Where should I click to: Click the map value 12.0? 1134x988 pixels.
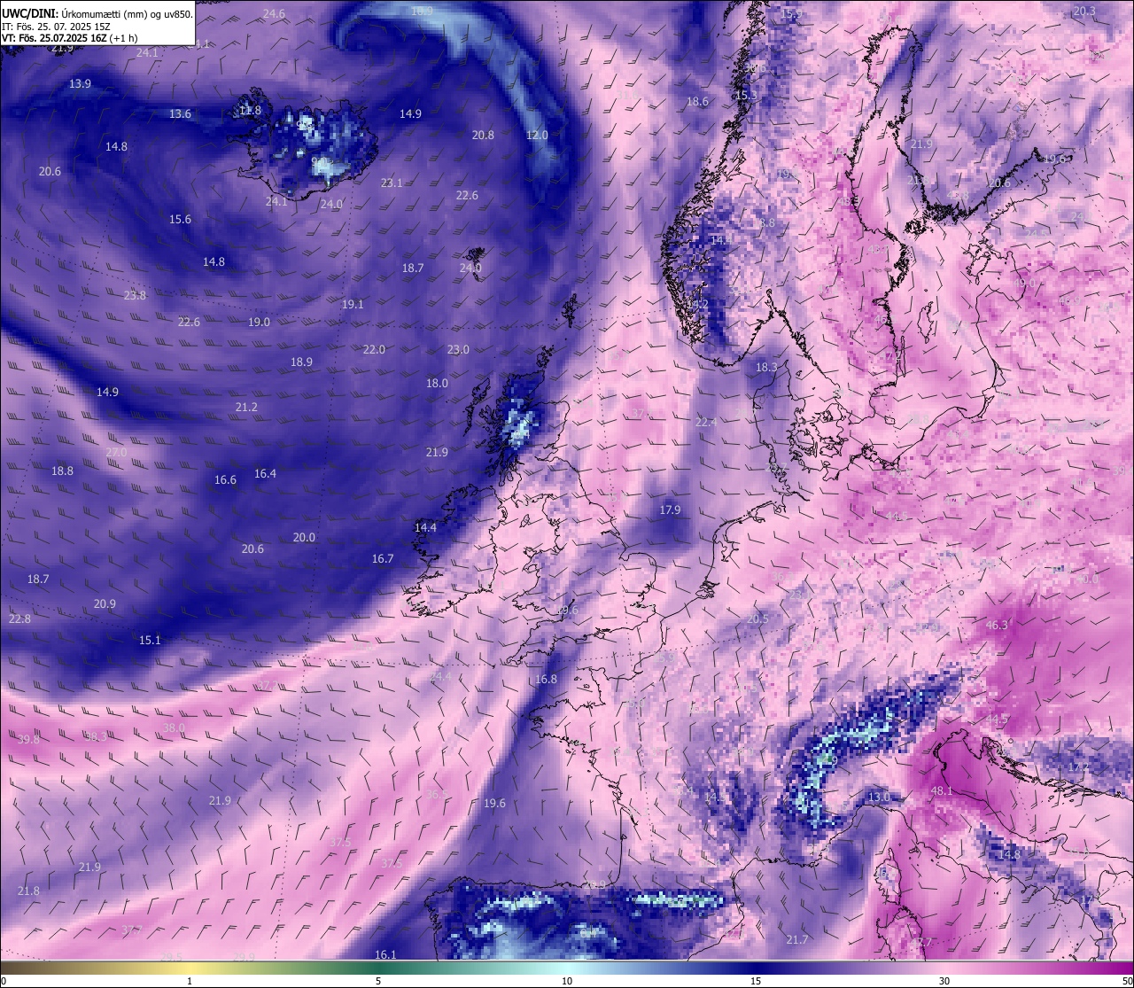tap(537, 135)
